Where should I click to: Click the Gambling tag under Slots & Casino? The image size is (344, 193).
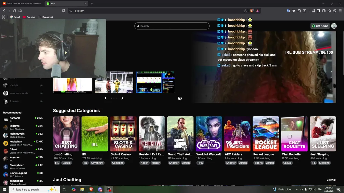tap(118, 163)
